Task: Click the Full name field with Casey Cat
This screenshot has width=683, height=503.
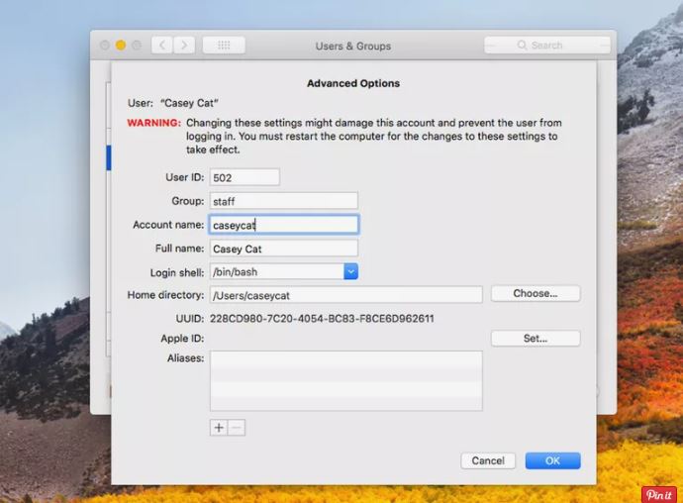Action: tap(284, 249)
